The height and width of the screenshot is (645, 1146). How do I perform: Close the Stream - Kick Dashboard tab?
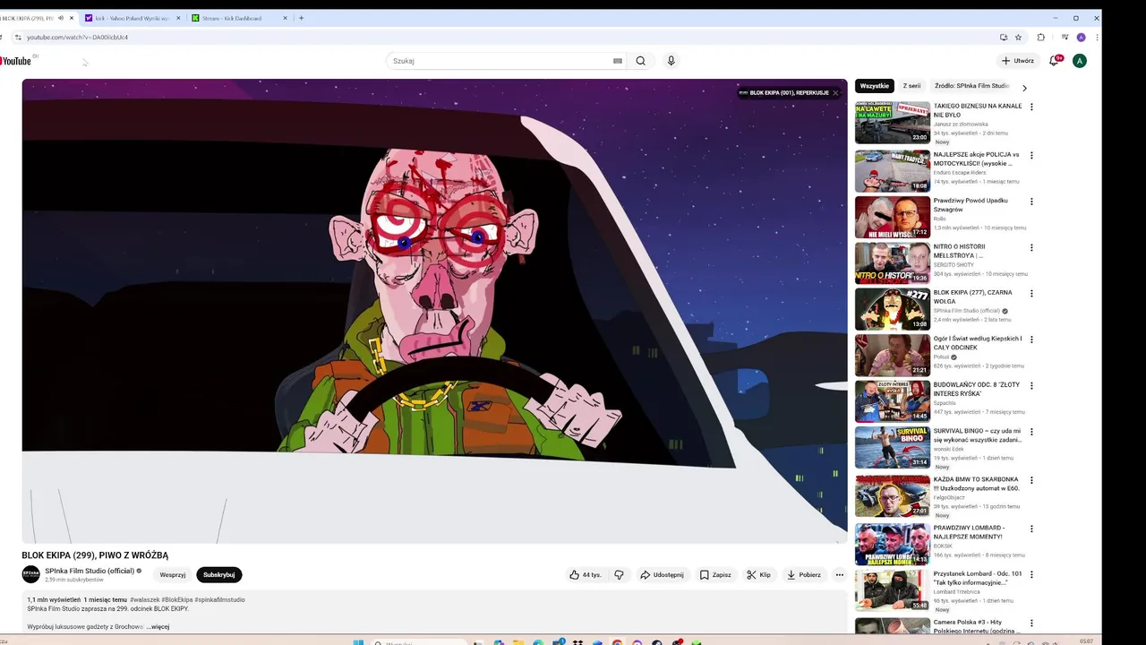coord(286,18)
